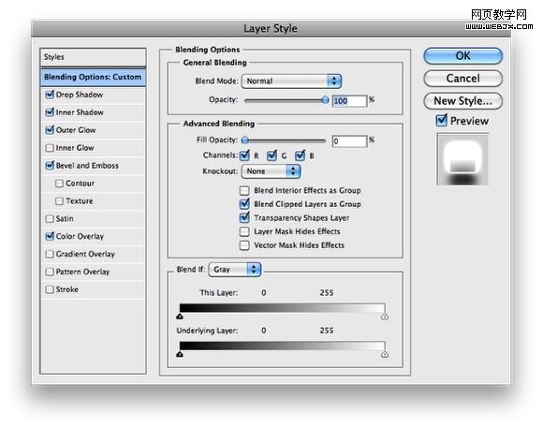Disable the Outer Glow checkbox

tap(50, 130)
